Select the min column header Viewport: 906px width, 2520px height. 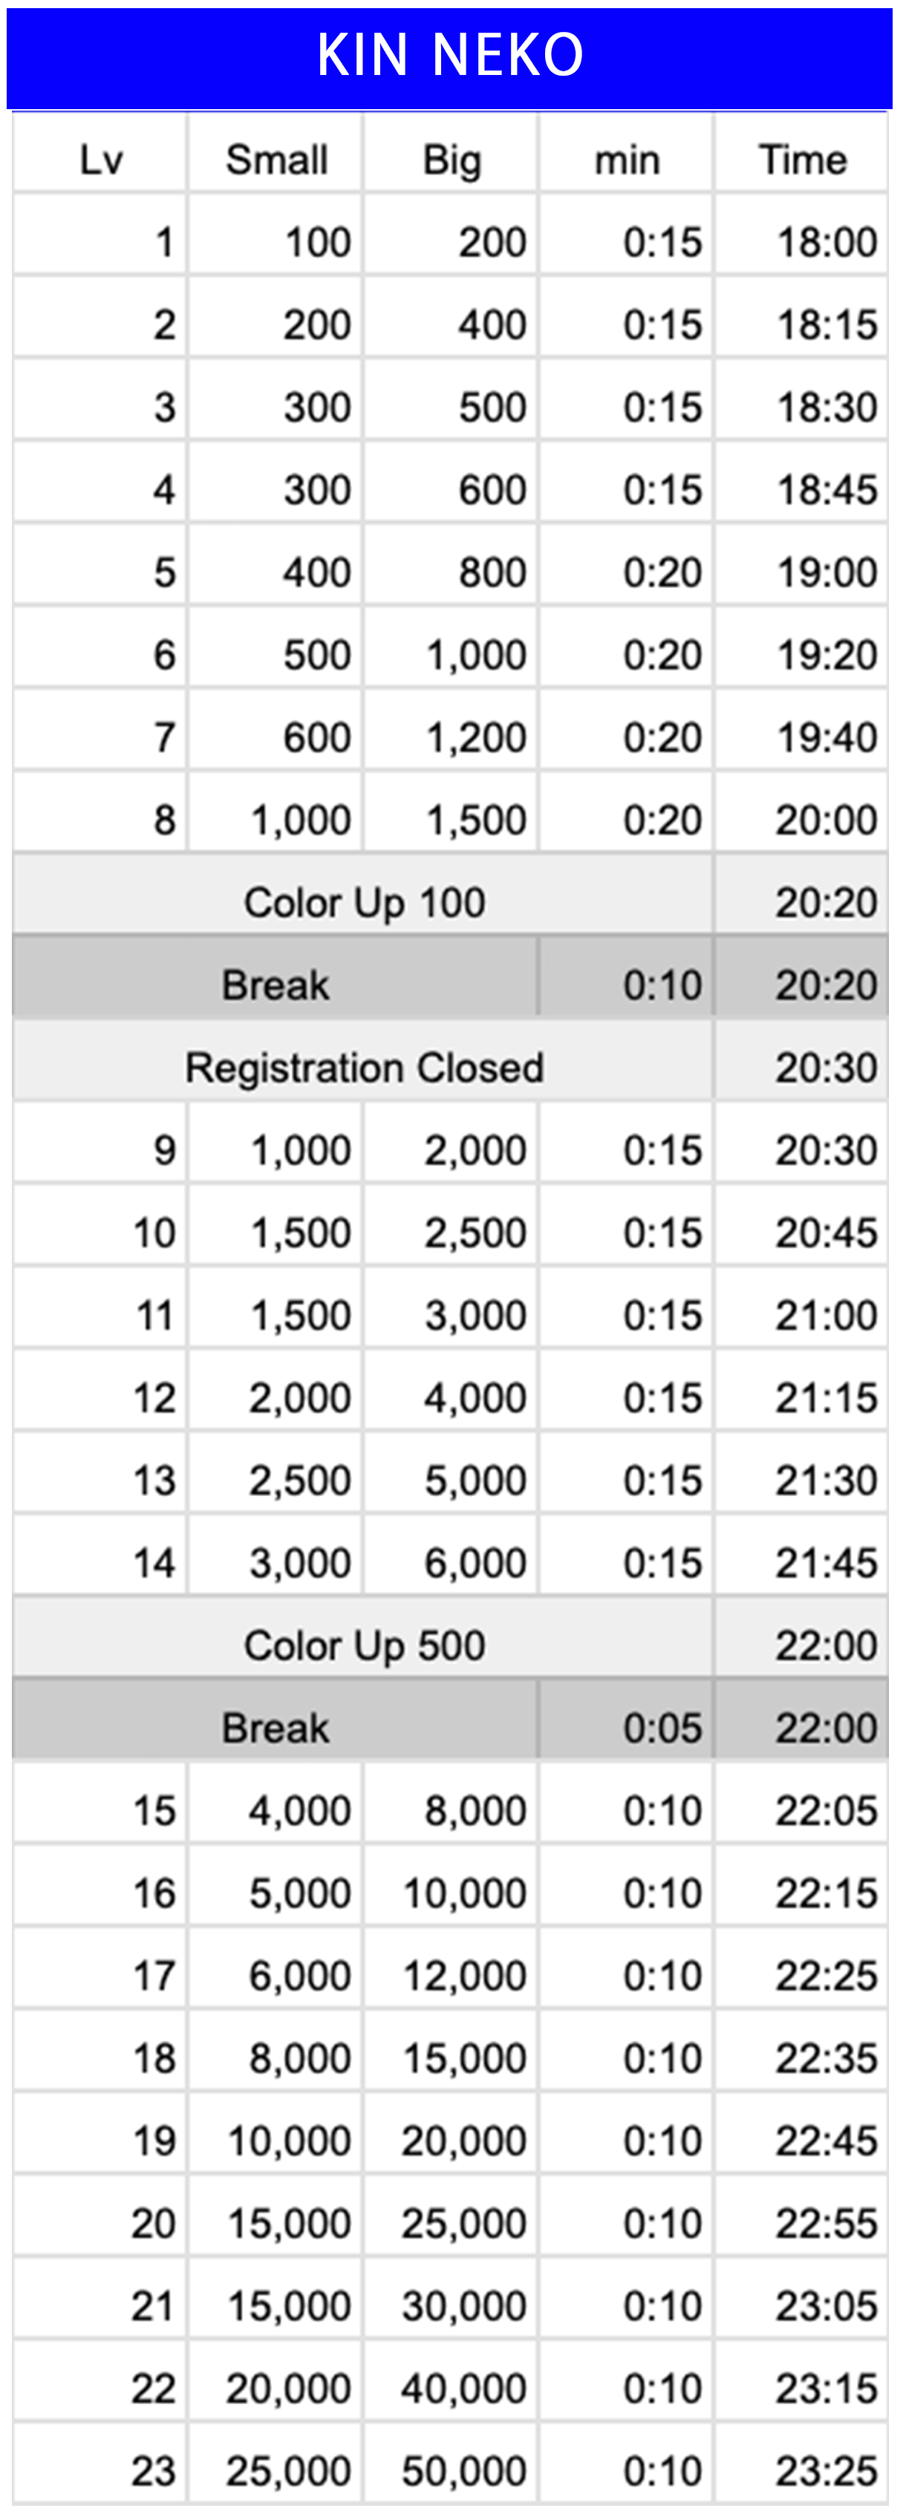coord(628,160)
